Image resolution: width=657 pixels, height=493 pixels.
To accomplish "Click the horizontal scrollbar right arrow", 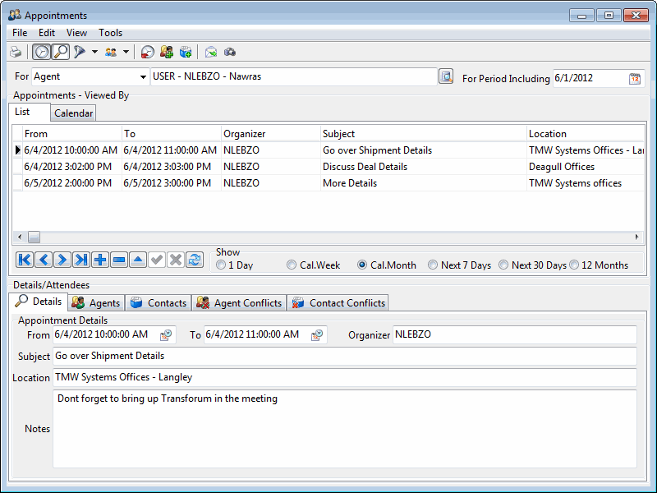I will (x=638, y=237).
